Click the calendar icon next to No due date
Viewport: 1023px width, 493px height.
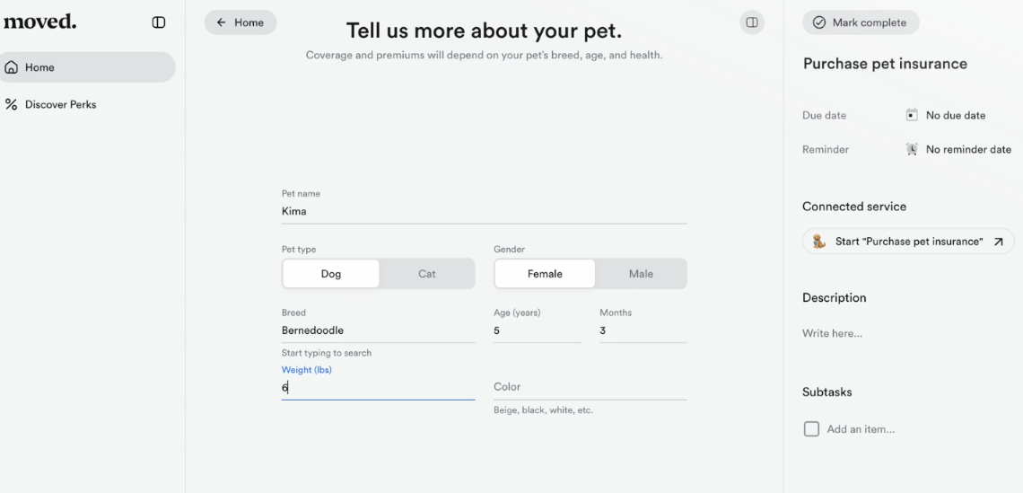pyautogui.click(x=912, y=115)
